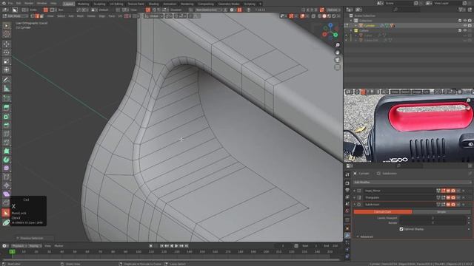Select the Scale tool in the viewport toolbar
Screen dimensions: 474x266
click(7, 61)
